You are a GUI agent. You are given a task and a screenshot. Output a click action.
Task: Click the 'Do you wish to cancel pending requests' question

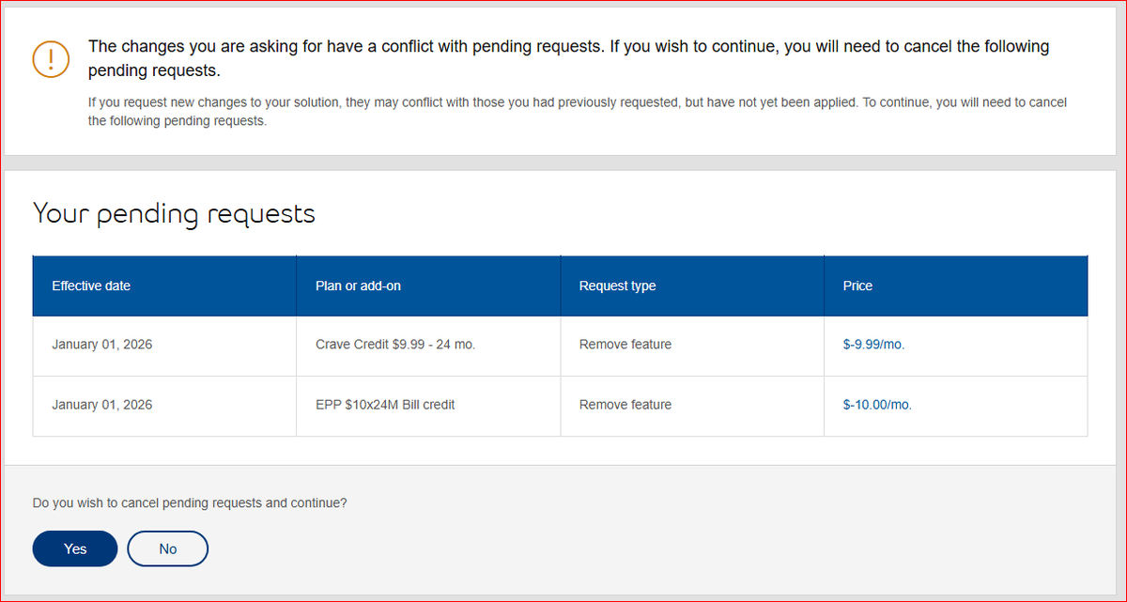(190, 502)
